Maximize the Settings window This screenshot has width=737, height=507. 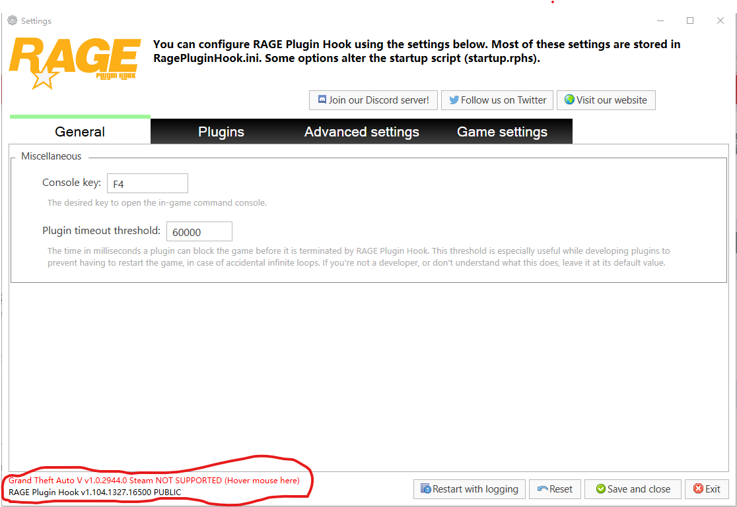690,20
